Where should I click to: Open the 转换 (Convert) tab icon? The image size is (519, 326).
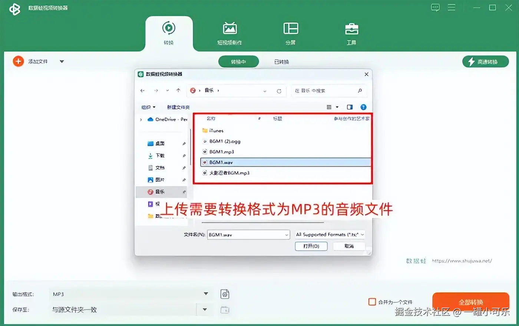[x=169, y=29]
